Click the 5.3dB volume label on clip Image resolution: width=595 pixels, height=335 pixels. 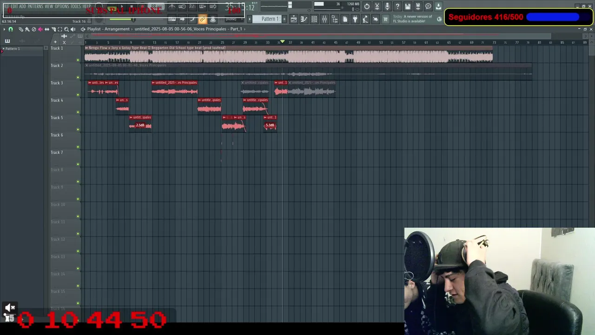pos(270,125)
